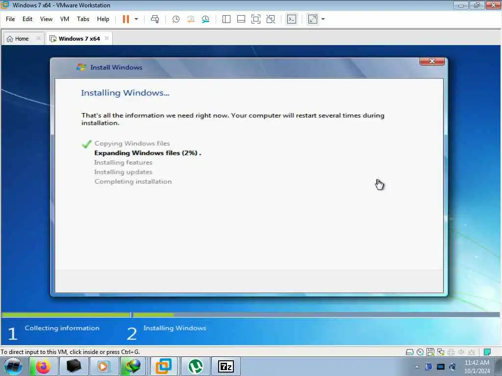
Task: Click the network adapter status icon
Action: tap(441, 352)
